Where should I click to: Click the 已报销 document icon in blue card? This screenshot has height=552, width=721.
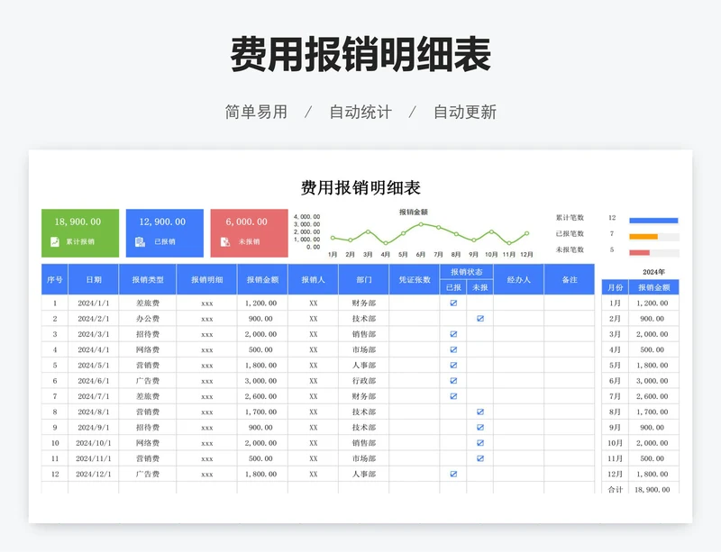[x=140, y=241]
